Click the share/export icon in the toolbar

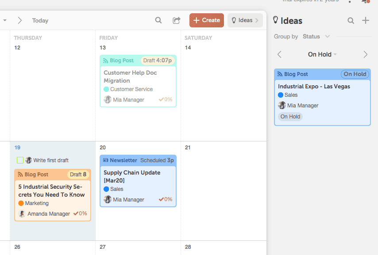pos(176,20)
